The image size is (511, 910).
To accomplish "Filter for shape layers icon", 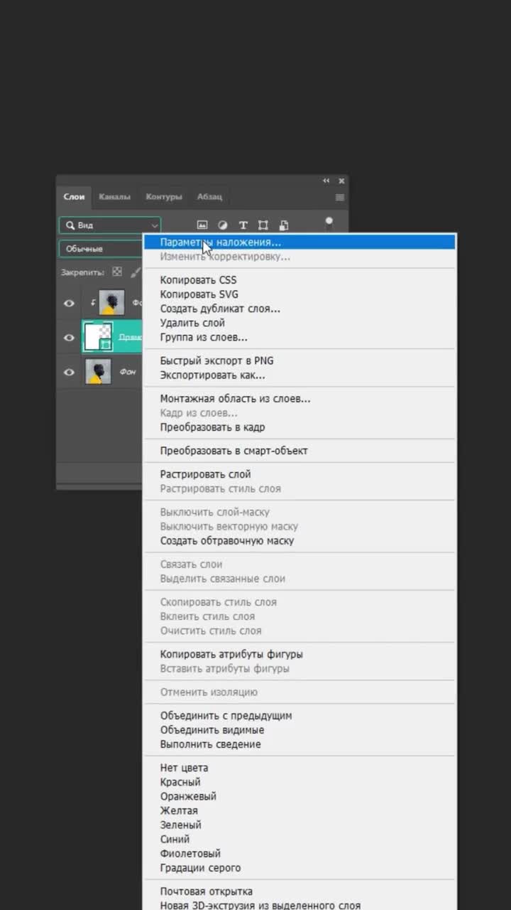I will 263,225.
